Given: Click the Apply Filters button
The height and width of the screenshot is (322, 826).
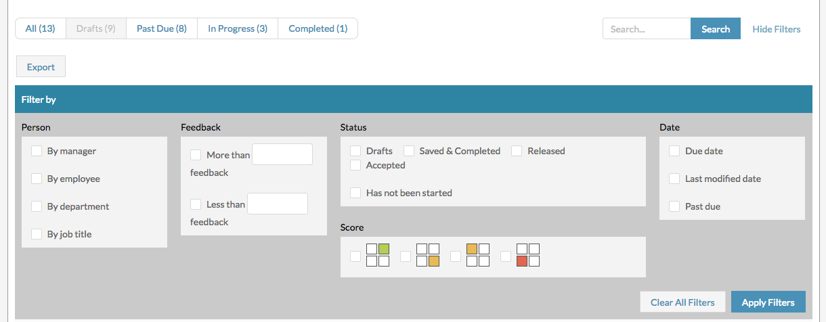Looking at the screenshot, I should click(x=768, y=302).
